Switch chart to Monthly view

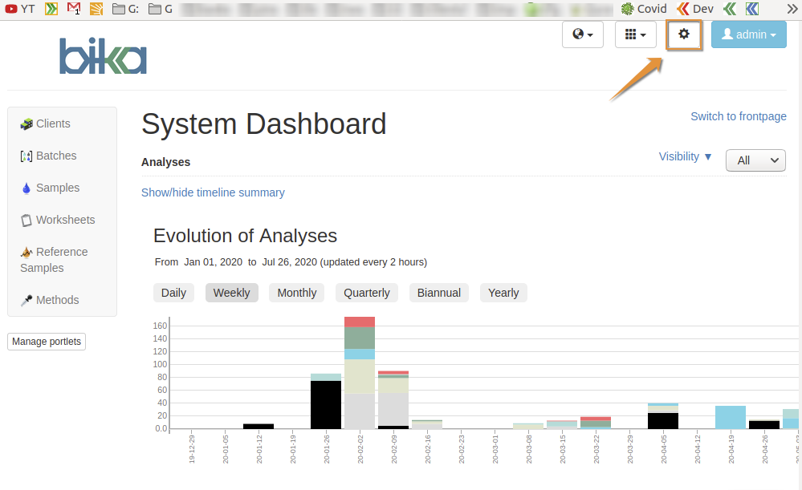(296, 293)
